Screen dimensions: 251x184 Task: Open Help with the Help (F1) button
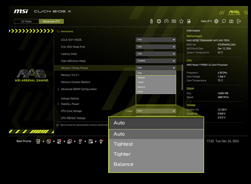point(206,21)
